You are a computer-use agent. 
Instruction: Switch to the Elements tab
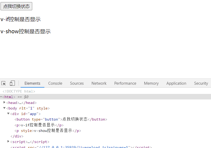(32, 83)
